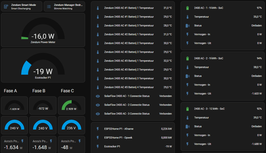
Task: Click battery icon for 2400 AC - 2 - 9 kWh - SoC
Action: coord(188,58)
